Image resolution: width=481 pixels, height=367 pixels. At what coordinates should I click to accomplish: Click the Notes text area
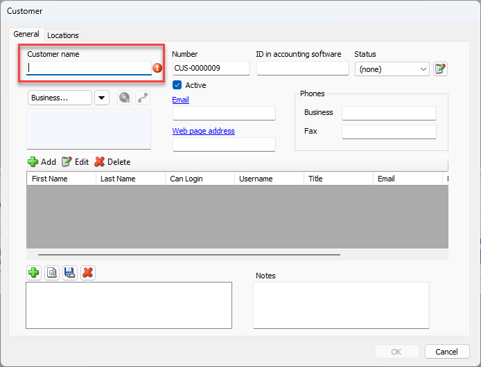(341, 305)
